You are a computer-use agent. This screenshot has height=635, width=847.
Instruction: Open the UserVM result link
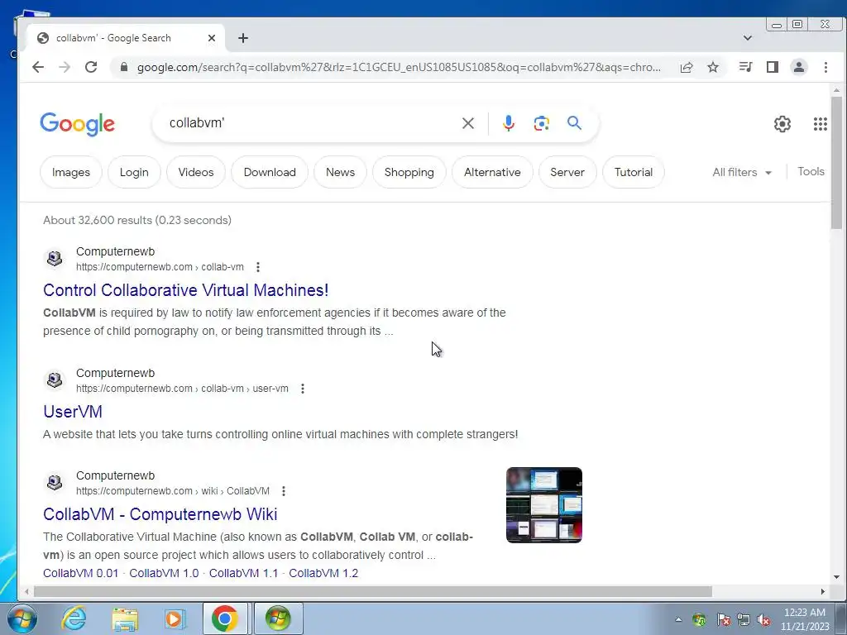[x=73, y=412]
